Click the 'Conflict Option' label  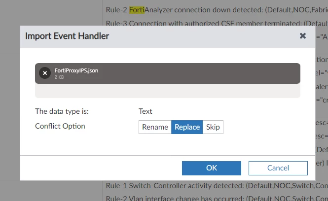pos(60,126)
